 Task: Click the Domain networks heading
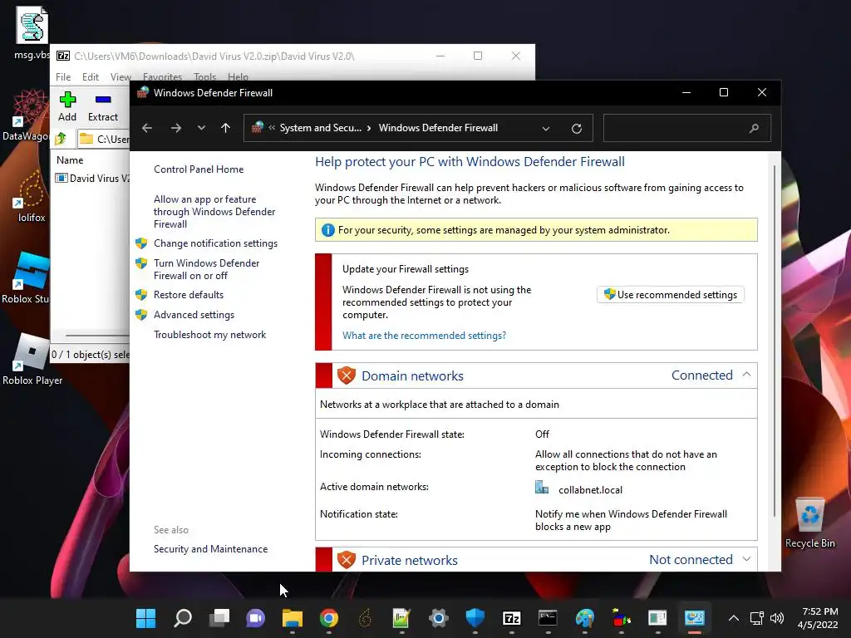[x=412, y=376]
